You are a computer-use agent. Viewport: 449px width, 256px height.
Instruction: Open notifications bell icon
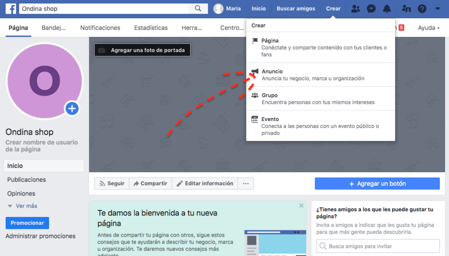[x=387, y=9]
